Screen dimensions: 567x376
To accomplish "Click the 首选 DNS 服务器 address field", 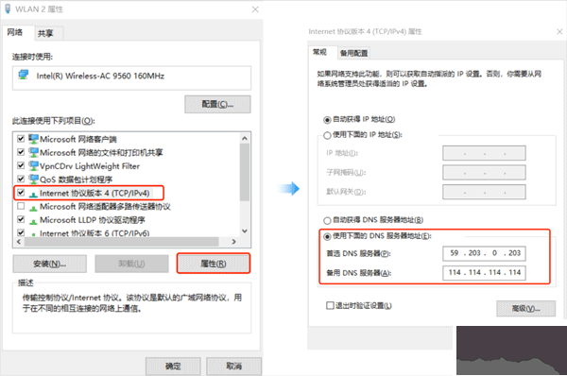I will (484, 253).
